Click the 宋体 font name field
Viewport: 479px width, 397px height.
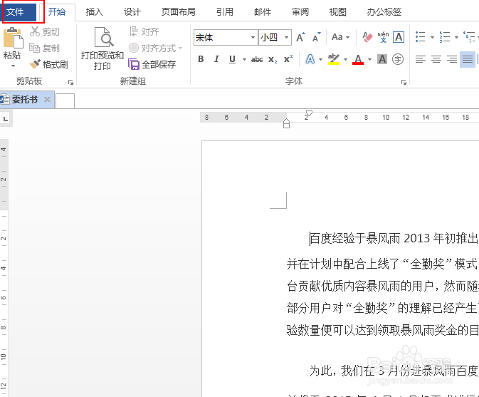pyautogui.click(x=221, y=38)
